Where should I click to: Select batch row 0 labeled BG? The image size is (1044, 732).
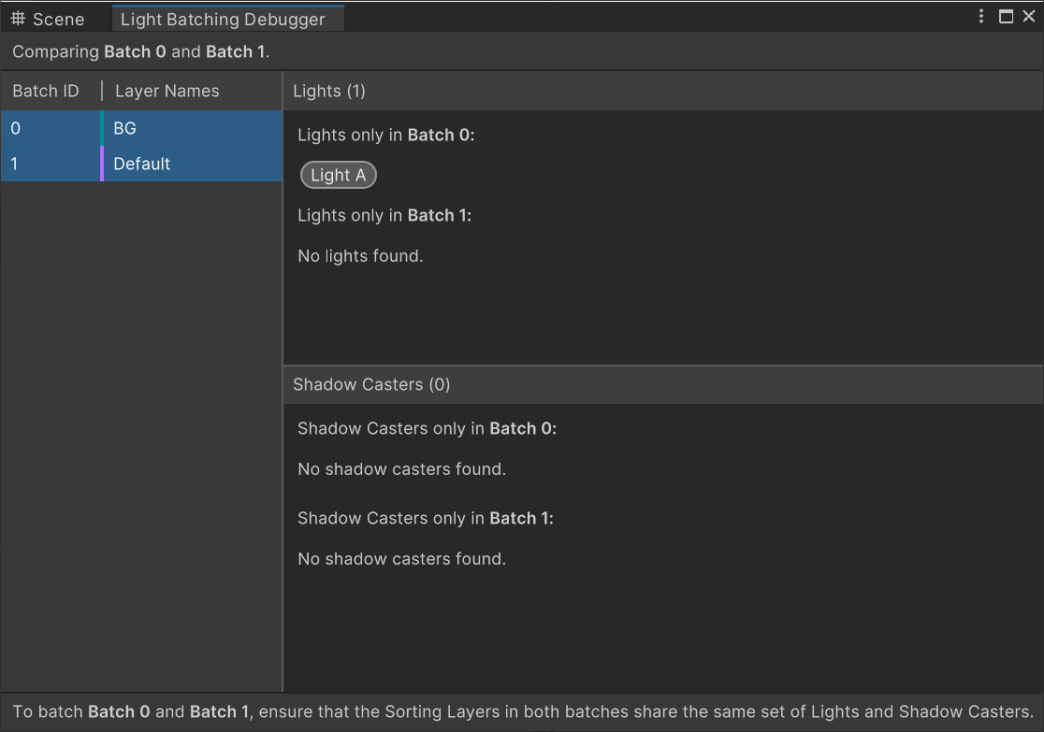140,128
